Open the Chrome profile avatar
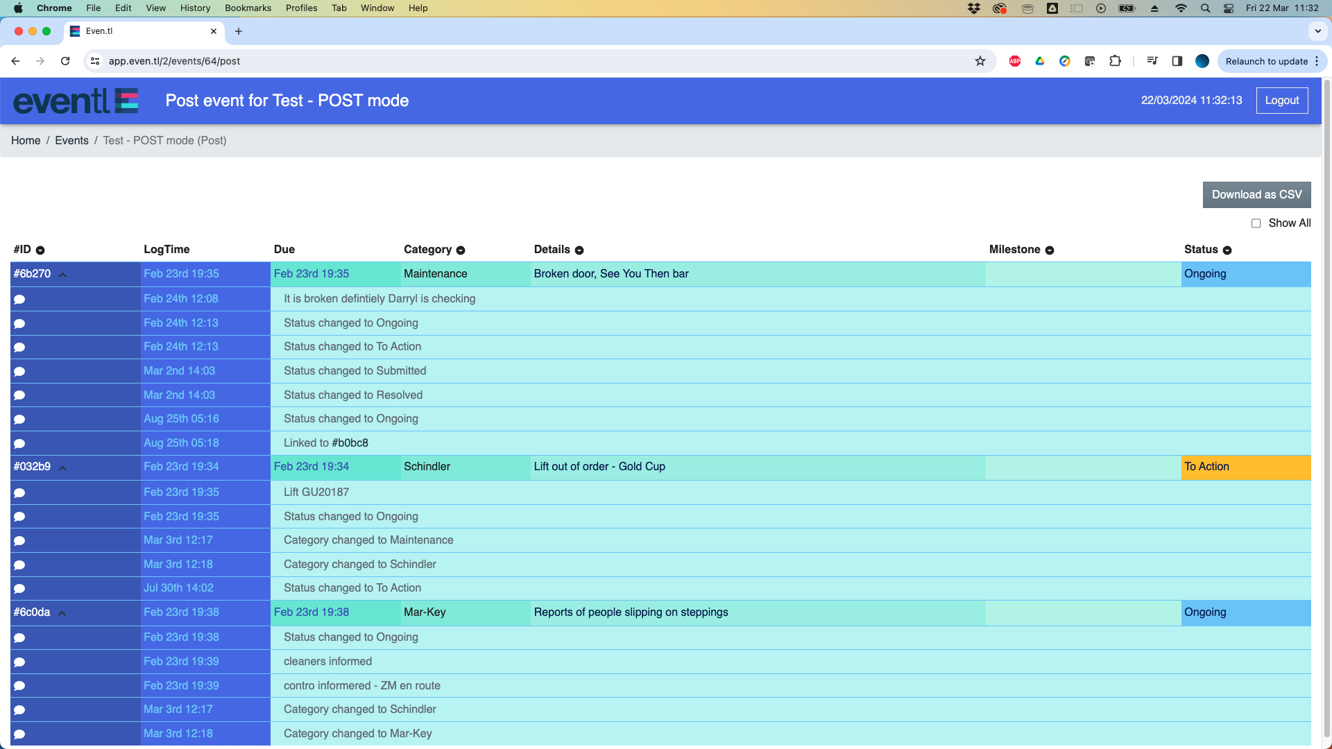 pos(1202,61)
